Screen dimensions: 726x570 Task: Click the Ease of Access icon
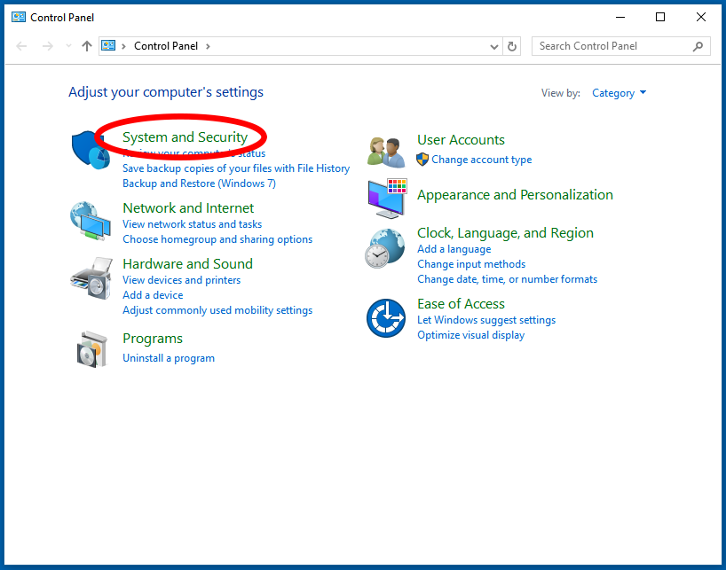click(386, 318)
